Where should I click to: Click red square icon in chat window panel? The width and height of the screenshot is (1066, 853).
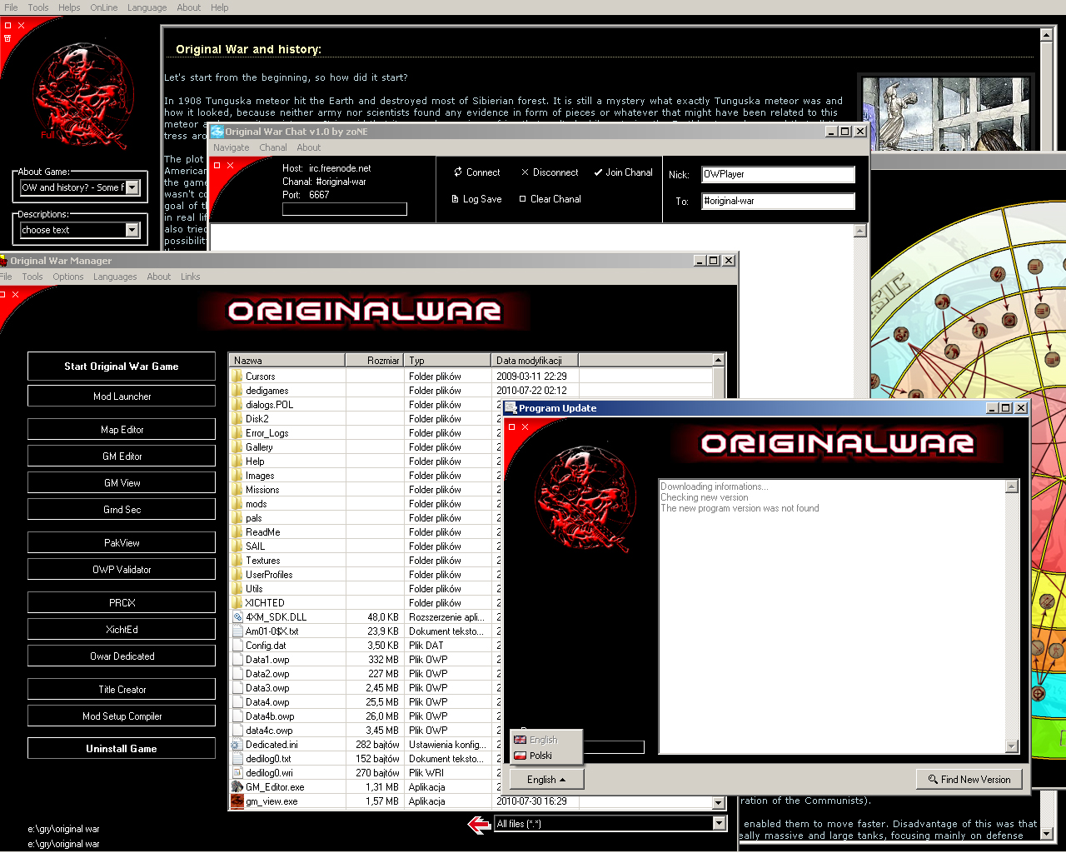click(217, 166)
